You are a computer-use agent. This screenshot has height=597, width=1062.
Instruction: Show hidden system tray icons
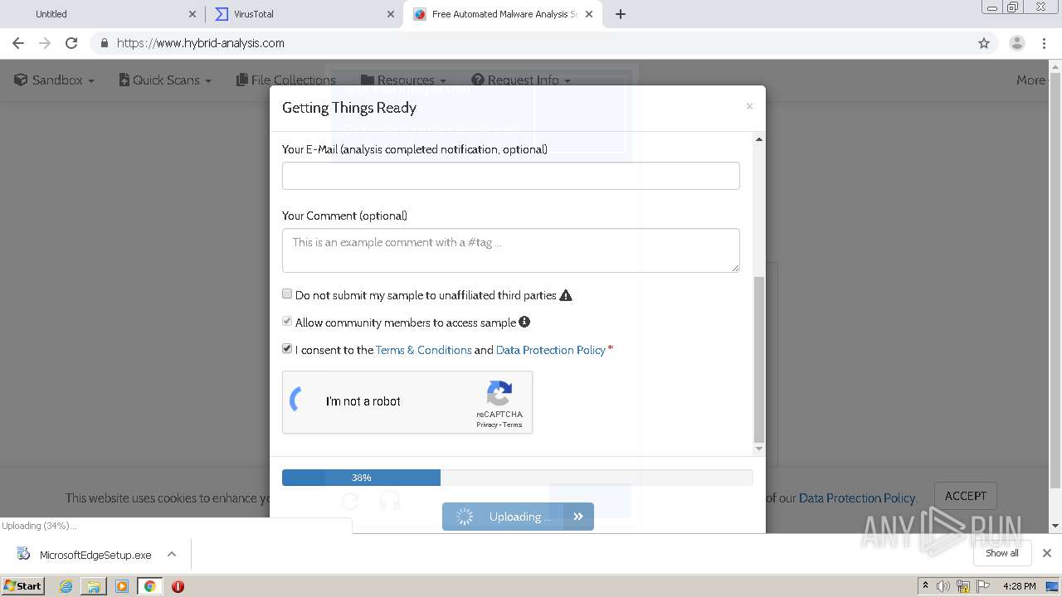(926, 585)
